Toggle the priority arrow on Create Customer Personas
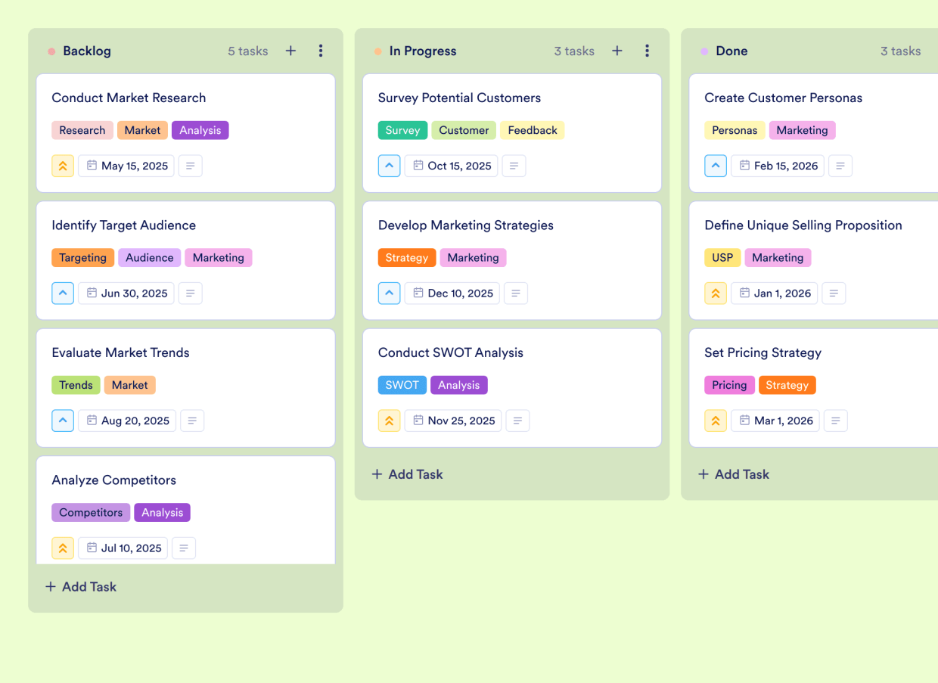This screenshot has height=683, width=938. pos(716,166)
